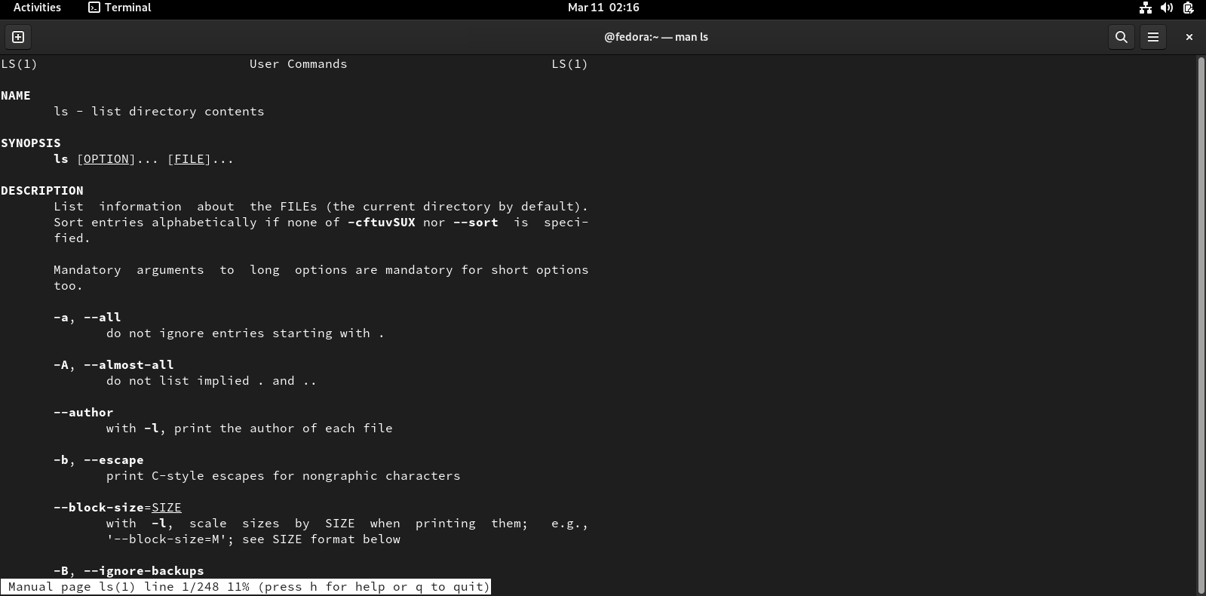1206x596 pixels.
Task: Open the clock showing Mar 11 02:16
Action: point(603,8)
